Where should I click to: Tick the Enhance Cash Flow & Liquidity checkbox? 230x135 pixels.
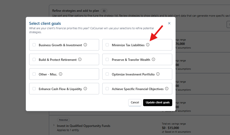pyautogui.click(x=34, y=89)
